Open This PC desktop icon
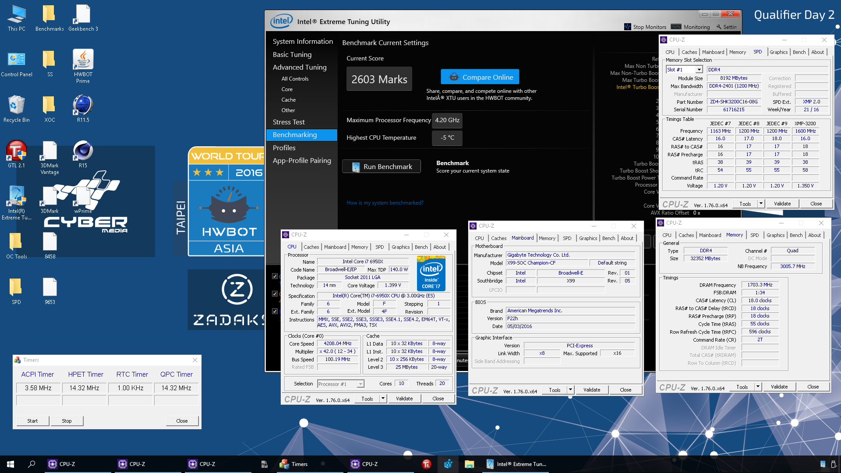 tap(16, 18)
